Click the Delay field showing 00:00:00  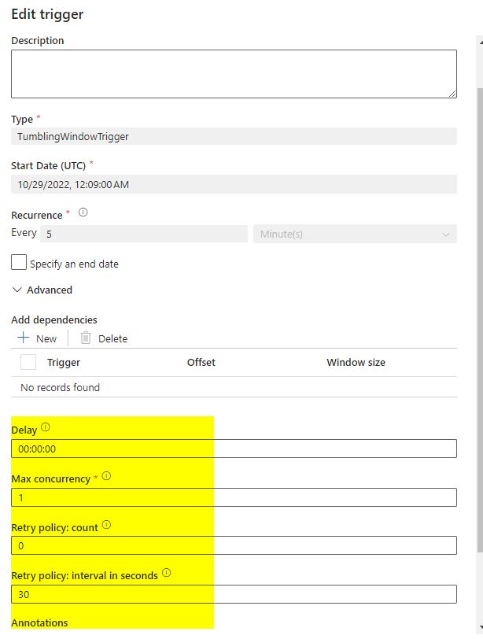click(234, 449)
